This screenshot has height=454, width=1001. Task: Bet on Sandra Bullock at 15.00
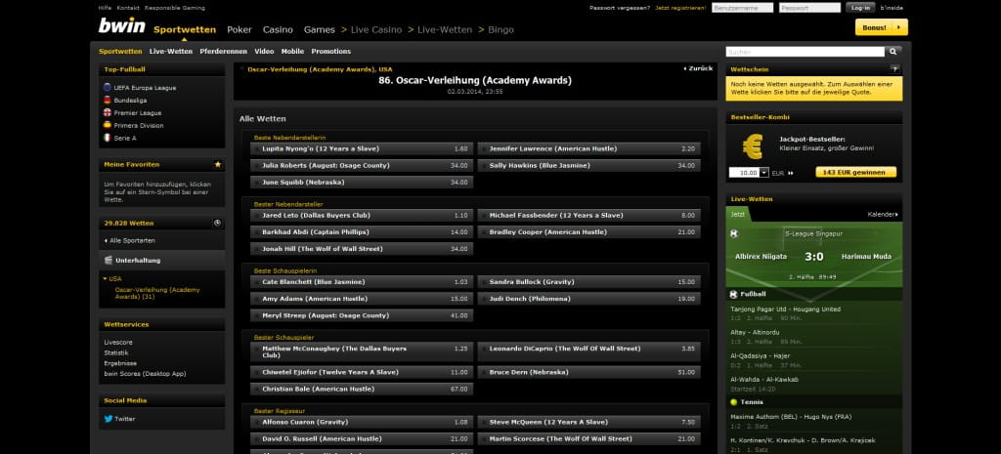coord(588,282)
